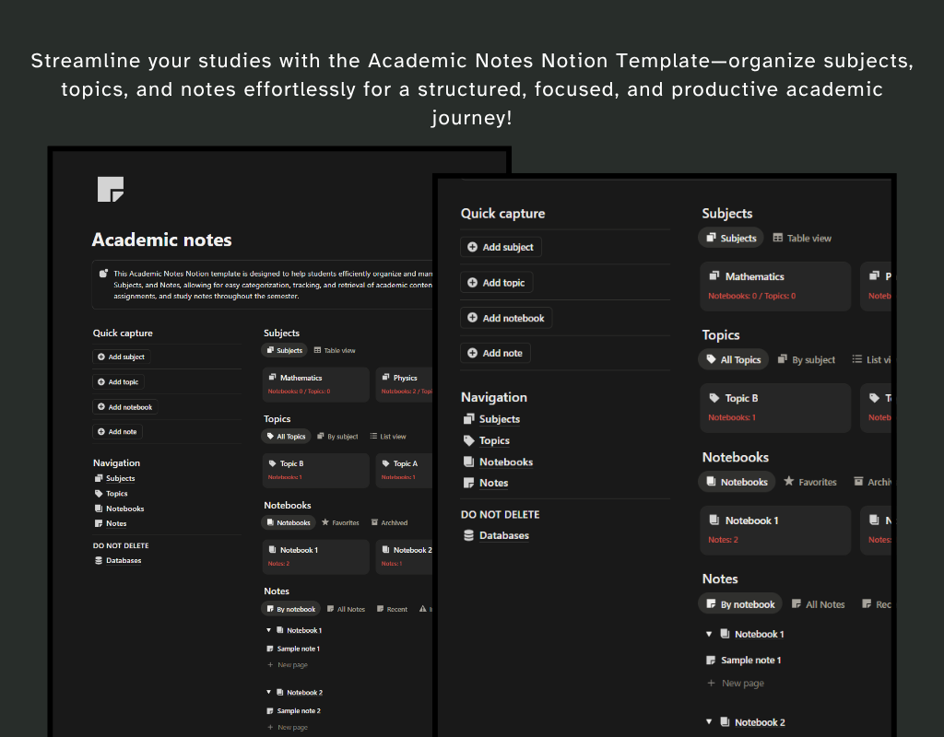Click the star icon on Favorites tab in enlarged view
The height and width of the screenshot is (737, 944).
pyautogui.click(x=789, y=482)
